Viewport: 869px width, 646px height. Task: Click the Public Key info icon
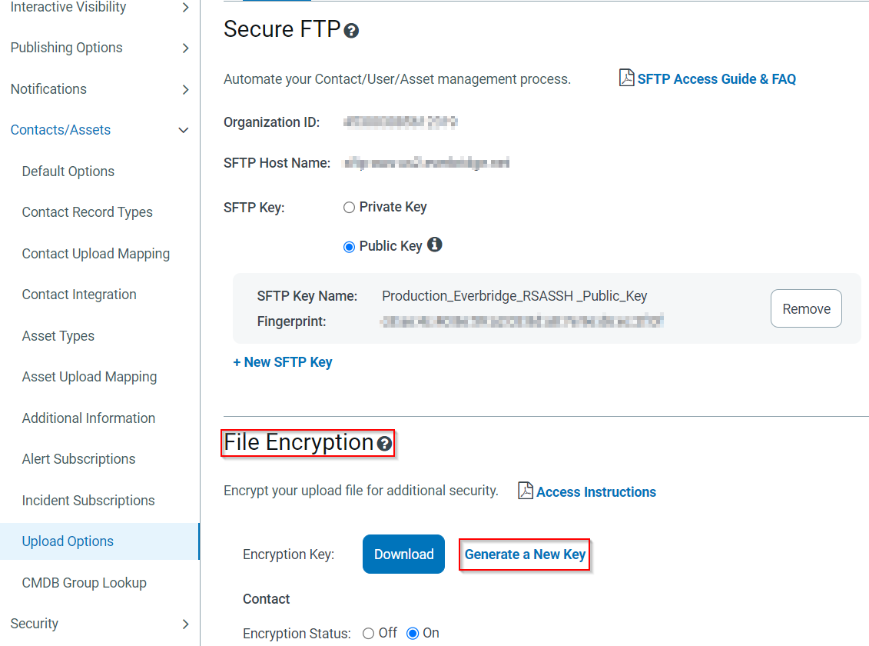click(434, 245)
